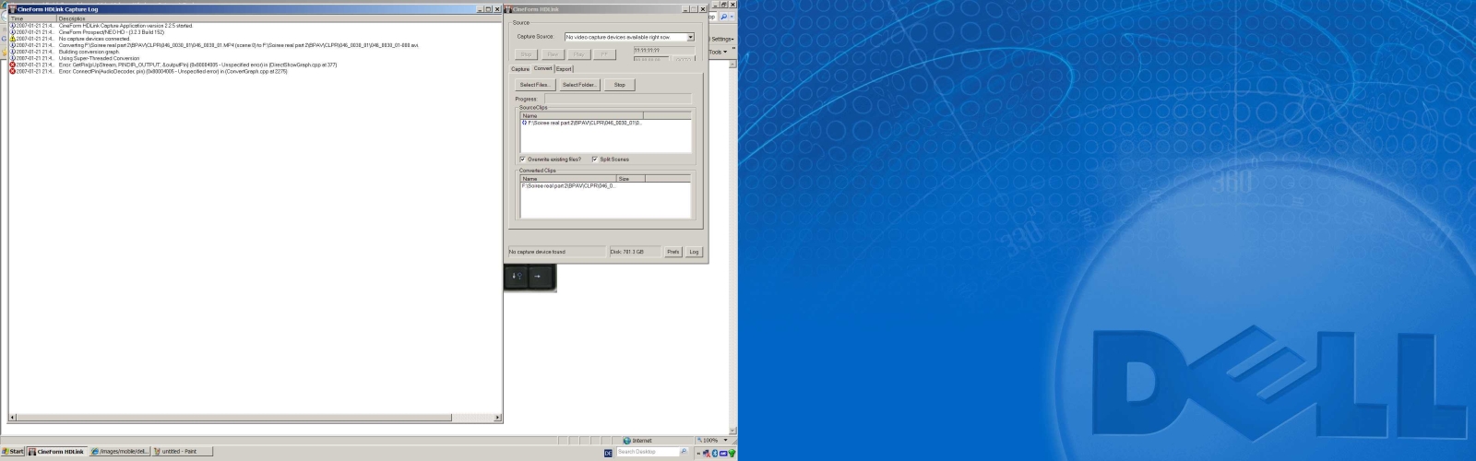Open the Prefs dialog
Image resolution: width=1476 pixels, height=461 pixels.
pyautogui.click(x=673, y=252)
